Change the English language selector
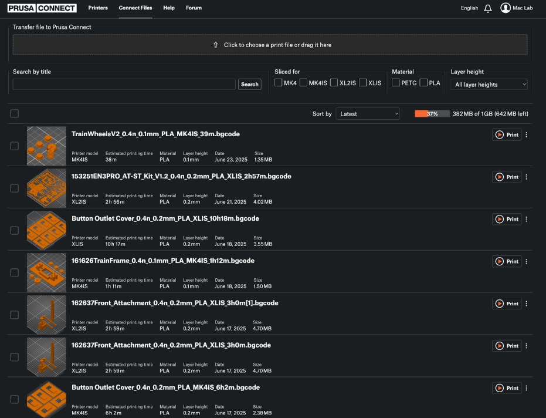Screen dimensions: 546x418 point(469,8)
